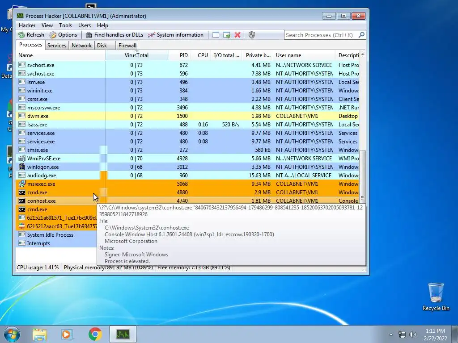Sort by the Private bytes column header

[x=258, y=55]
